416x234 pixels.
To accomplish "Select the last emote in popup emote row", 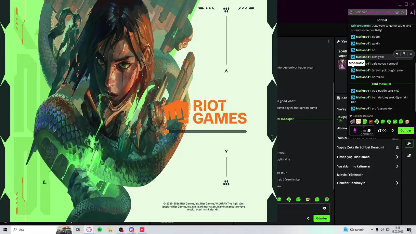I will pos(407,122).
